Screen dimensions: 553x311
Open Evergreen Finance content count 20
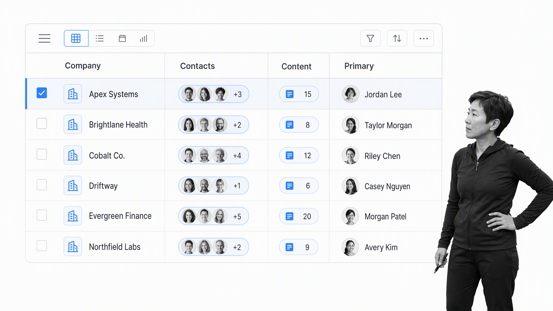click(299, 216)
